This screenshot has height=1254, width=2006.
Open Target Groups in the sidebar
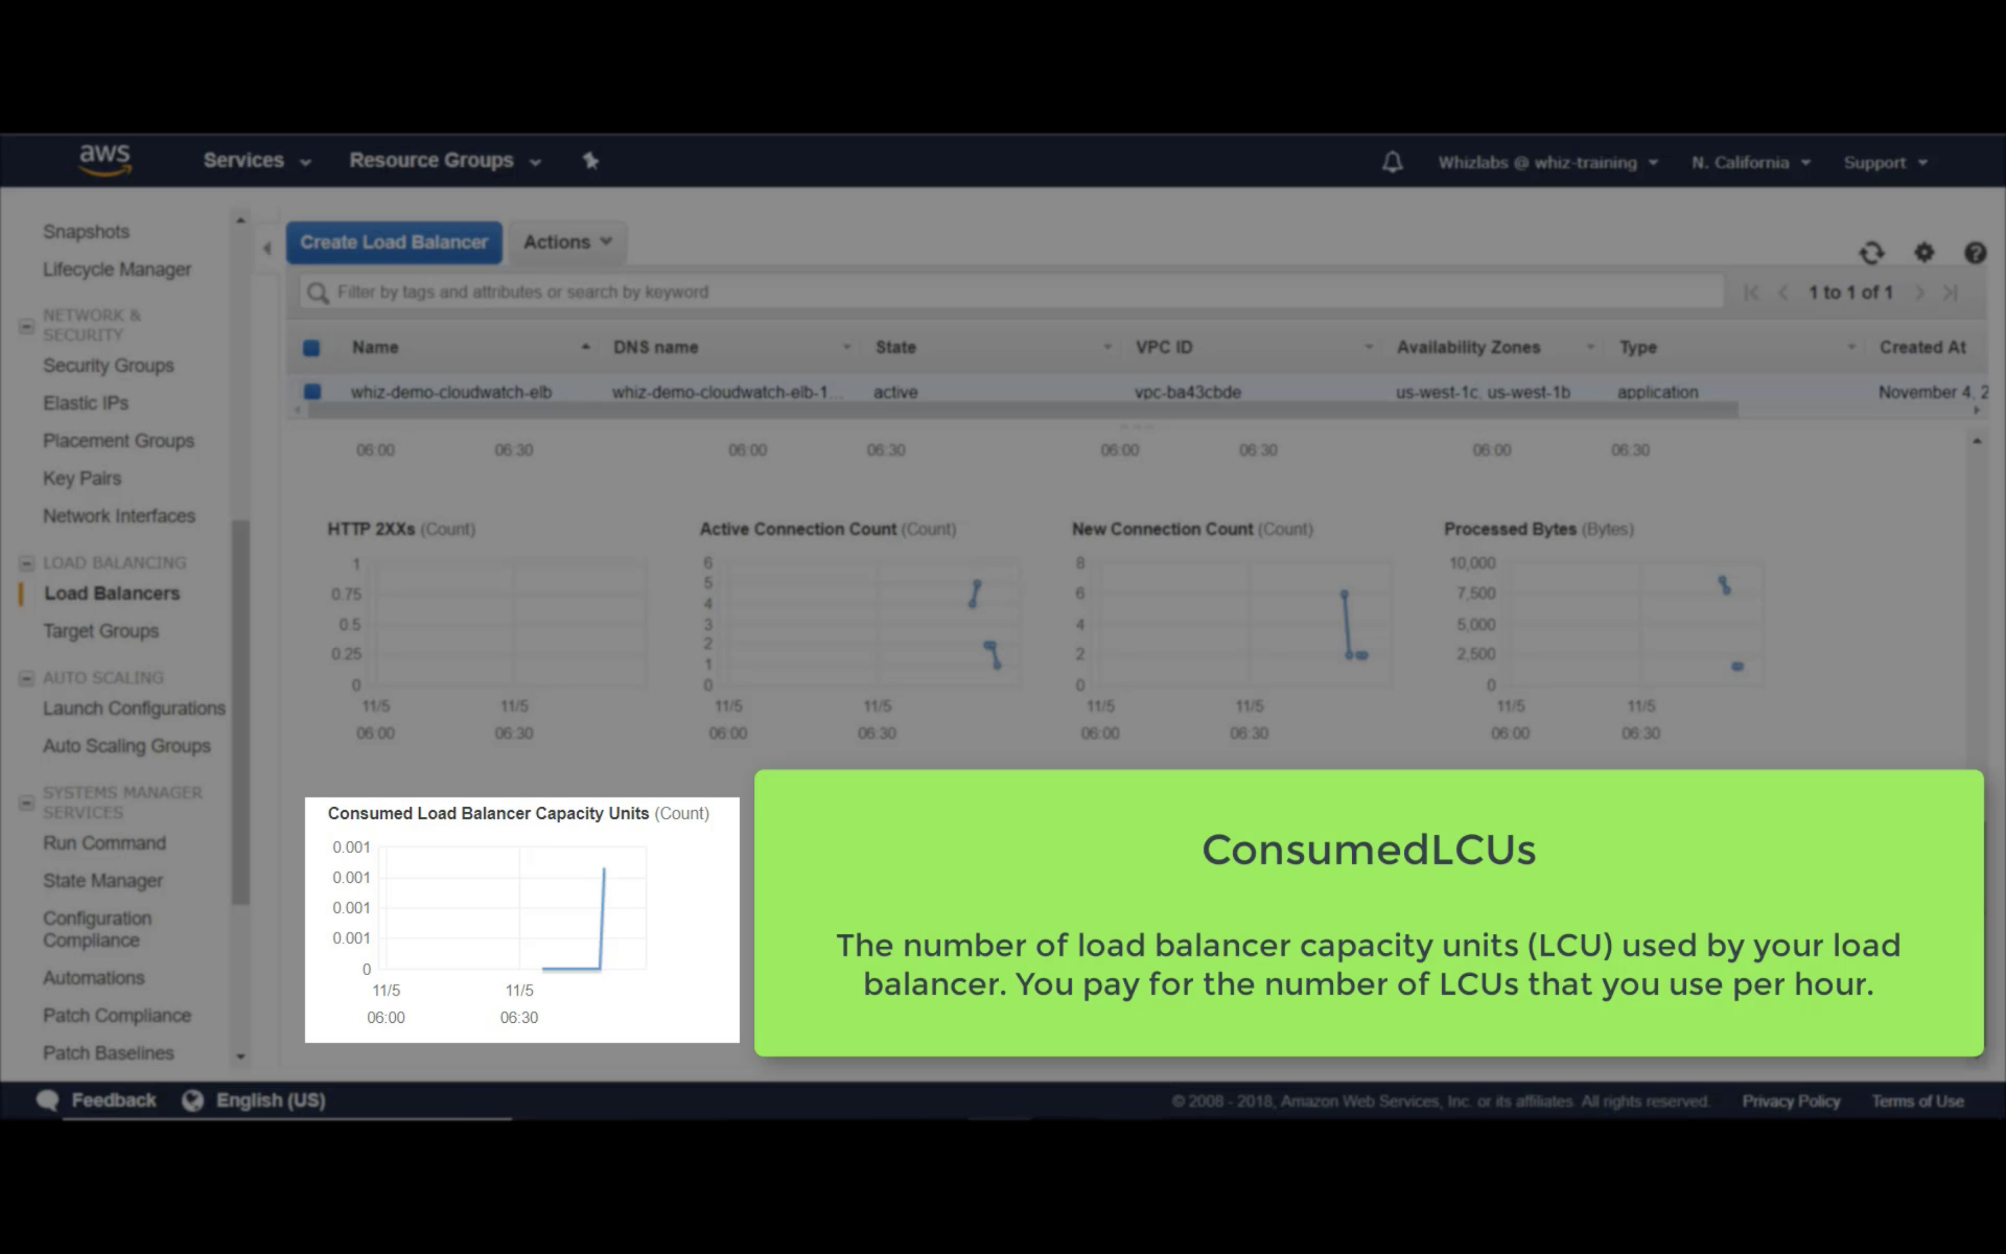(100, 631)
